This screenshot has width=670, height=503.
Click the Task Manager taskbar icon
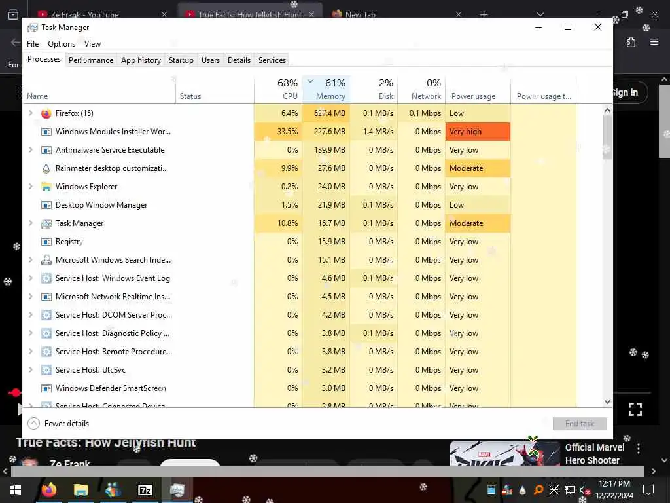[x=177, y=490]
